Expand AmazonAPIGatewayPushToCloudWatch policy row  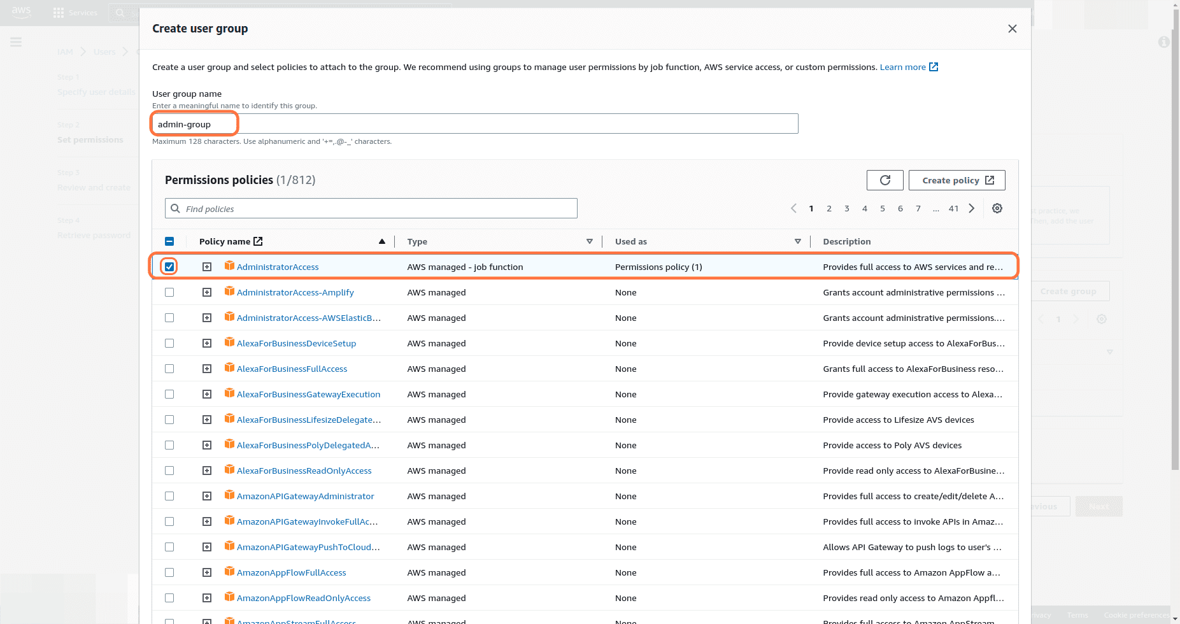click(x=207, y=547)
